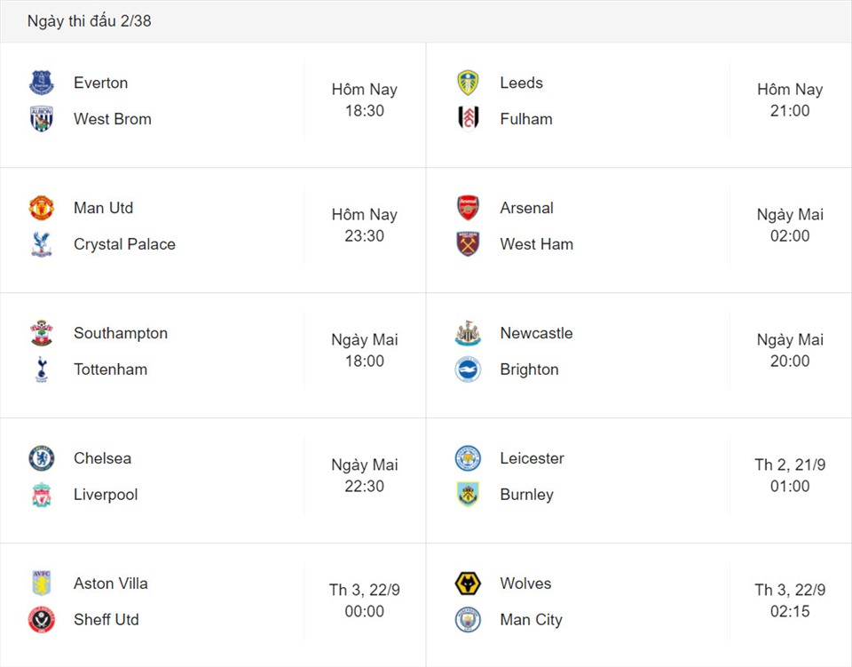Select the Leeds club badge

tap(468, 83)
